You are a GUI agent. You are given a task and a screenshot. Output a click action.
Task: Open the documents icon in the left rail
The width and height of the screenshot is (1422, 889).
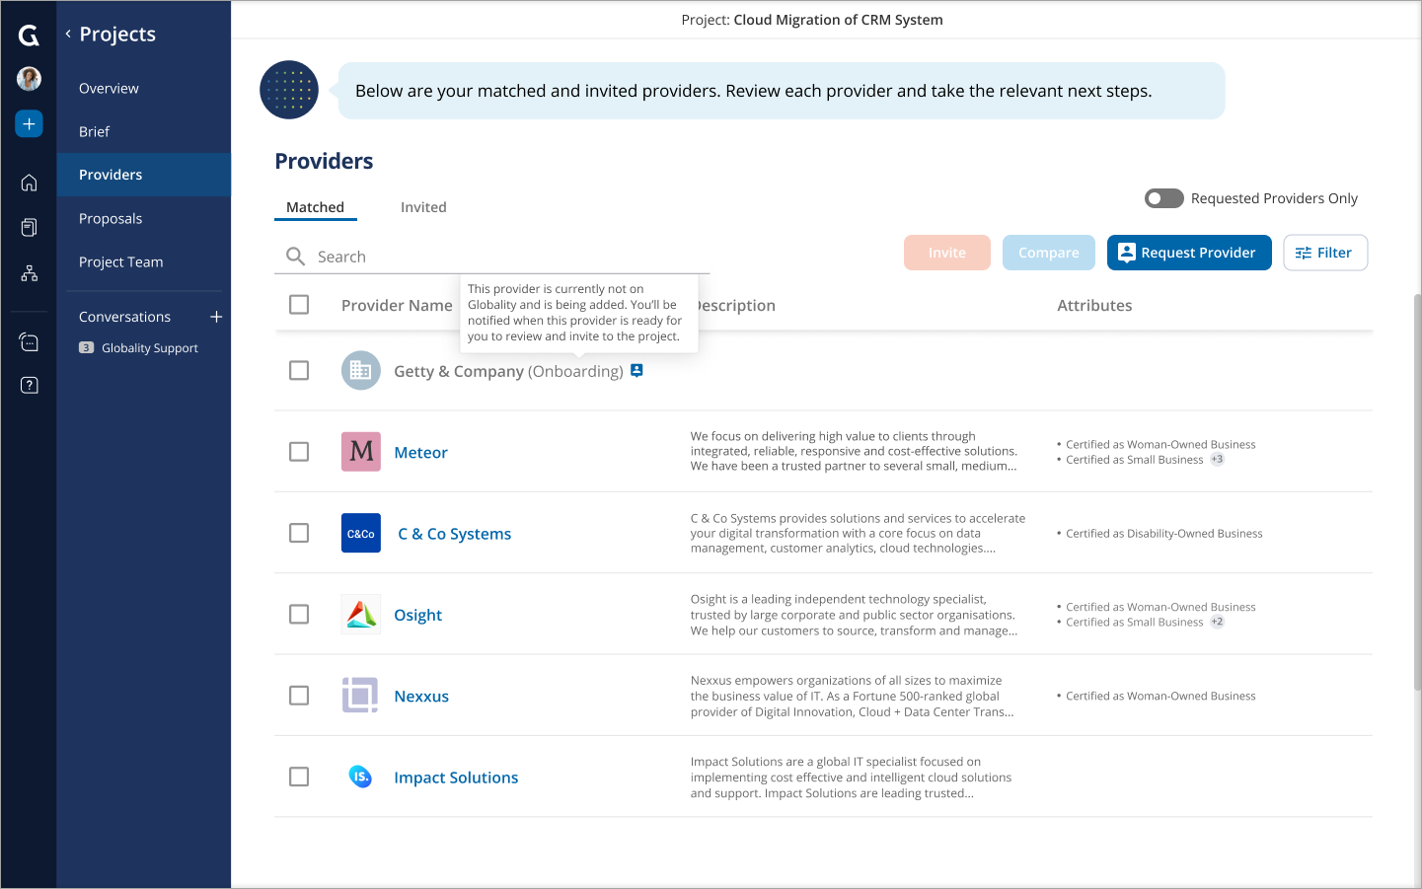(29, 226)
